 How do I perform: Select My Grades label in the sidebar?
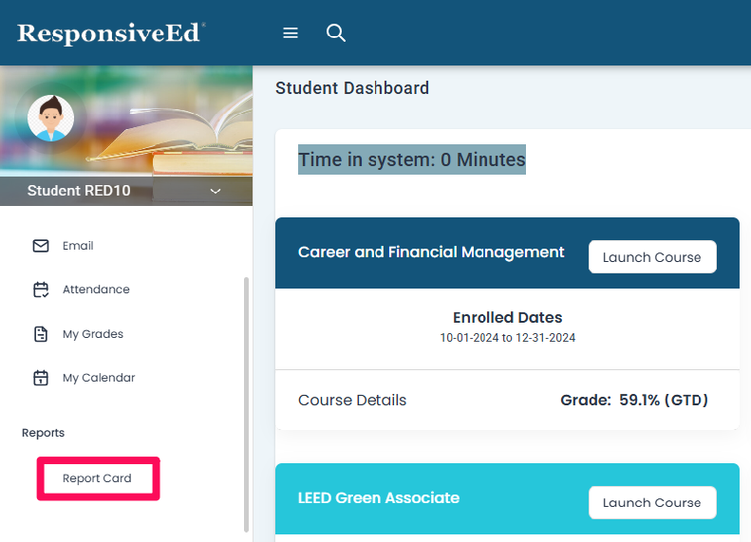[93, 334]
